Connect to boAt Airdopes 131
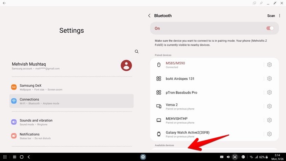The height and width of the screenshot is (161, 286). coord(207,78)
